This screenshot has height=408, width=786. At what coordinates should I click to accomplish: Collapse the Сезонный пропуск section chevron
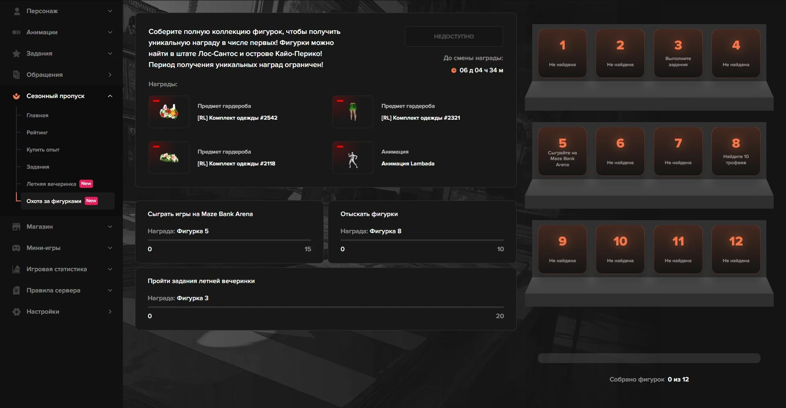[110, 96]
